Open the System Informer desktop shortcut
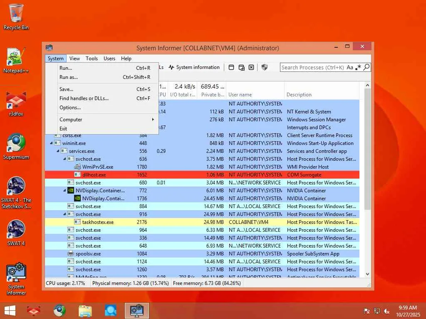 (x=16, y=279)
